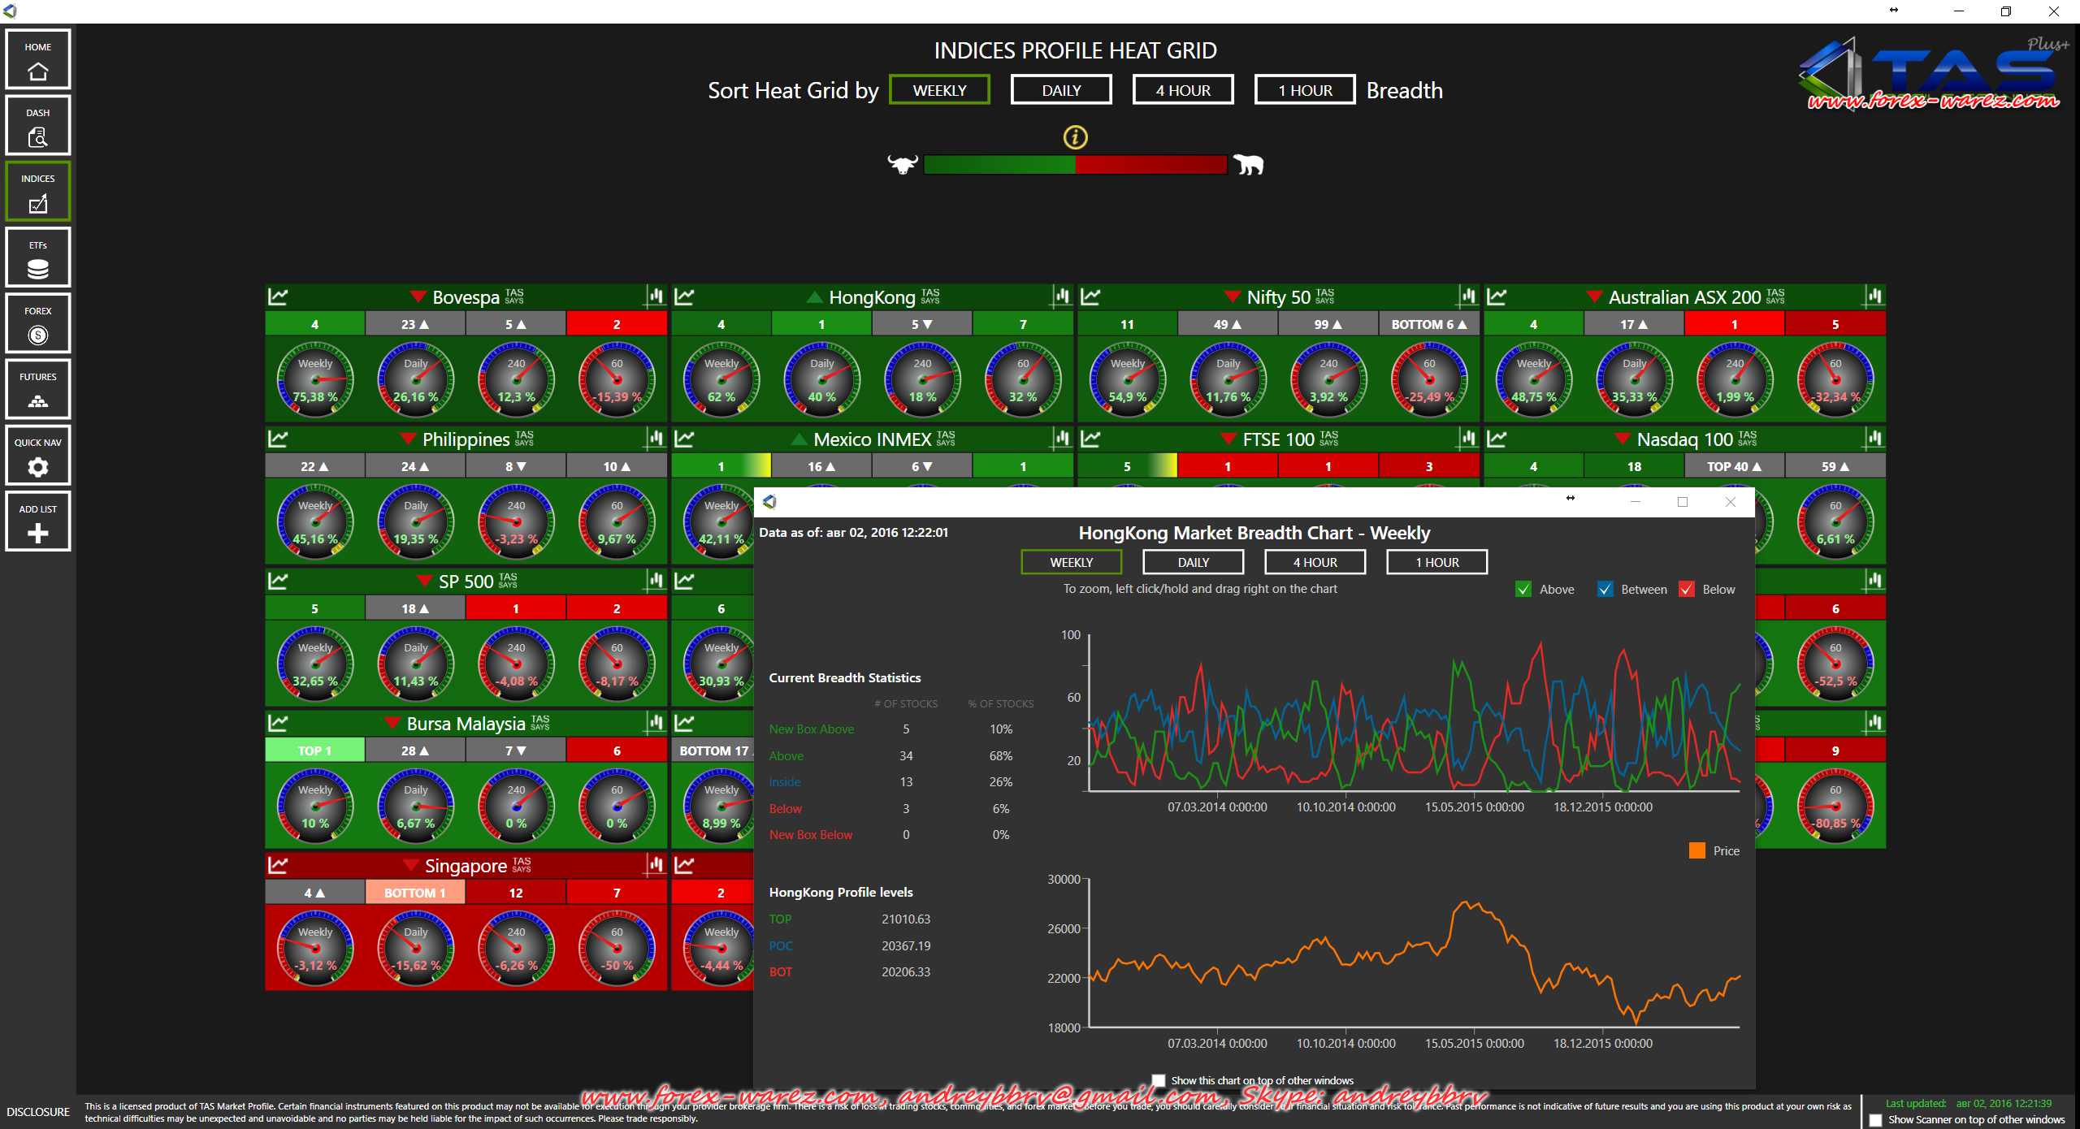This screenshot has width=2080, height=1129.
Task: Uncheck the Above series checkbox
Action: pyautogui.click(x=1523, y=590)
